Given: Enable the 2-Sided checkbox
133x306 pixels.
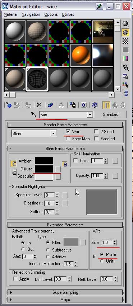Looking at the screenshot, I should tap(96, 132).
